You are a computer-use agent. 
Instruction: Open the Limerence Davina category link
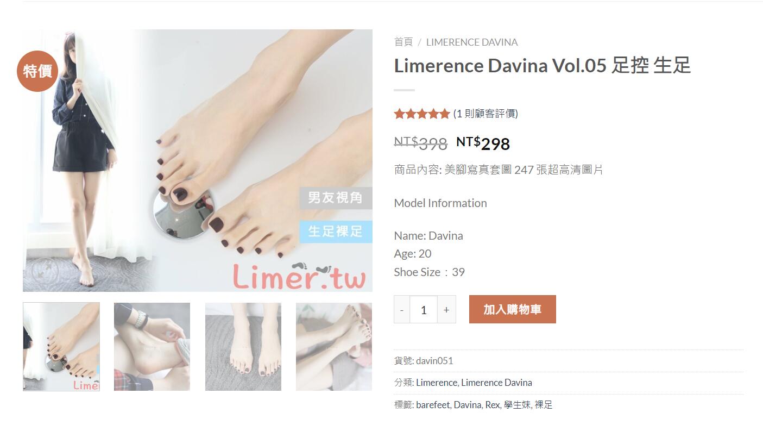496,383
